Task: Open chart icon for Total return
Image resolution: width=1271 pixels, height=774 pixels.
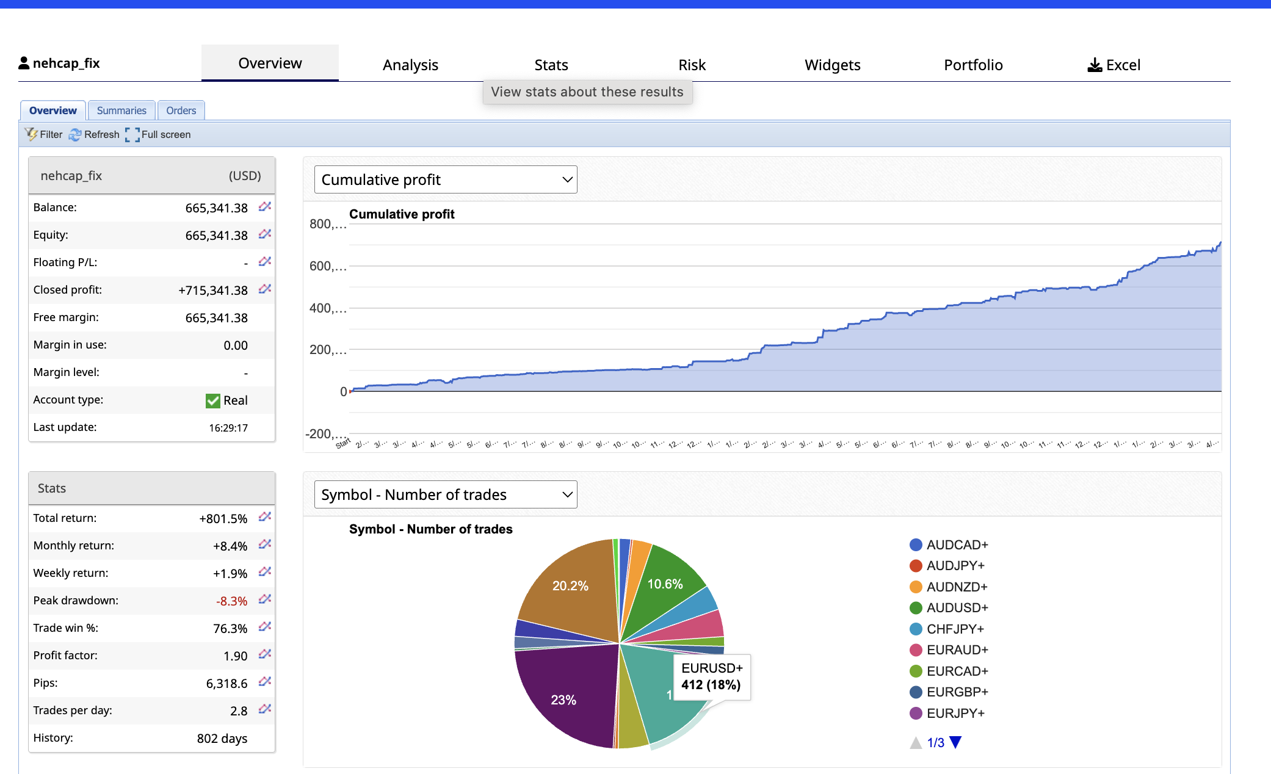Action: pyautogui.click(x=264, y=517)
